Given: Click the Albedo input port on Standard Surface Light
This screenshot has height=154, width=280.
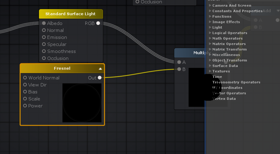Looking at the screenshot, I should [x=44, y=23].
